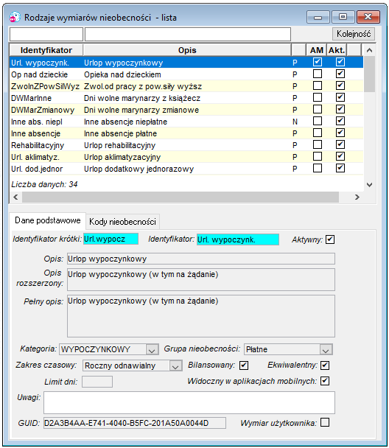This screenshot has width=389, height=448.
Task: Minimize the Rodzaje wymiarów nieobecności window
Action: 318,17
